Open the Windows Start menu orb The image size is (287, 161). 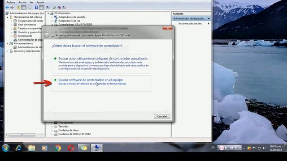coord(6,148)
